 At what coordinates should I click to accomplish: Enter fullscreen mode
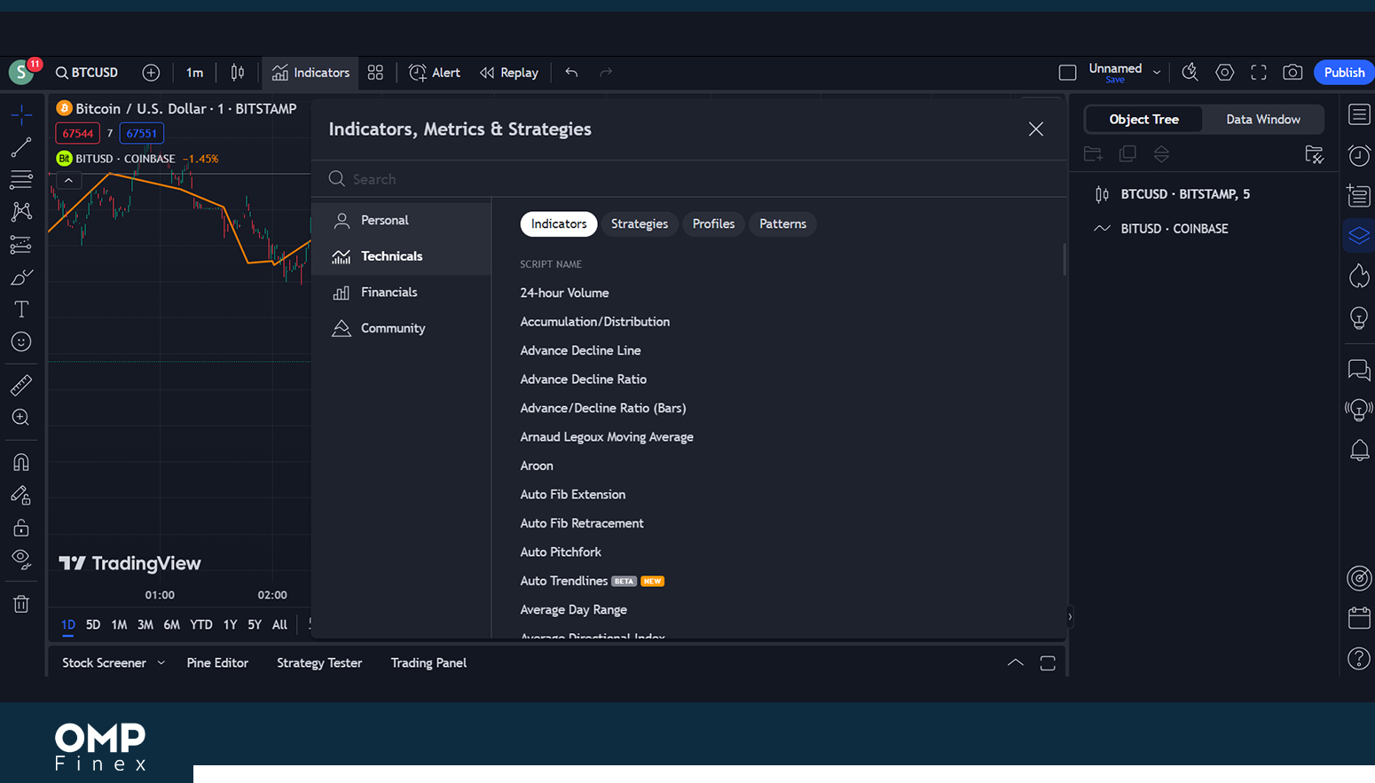tap(1259, 73)
